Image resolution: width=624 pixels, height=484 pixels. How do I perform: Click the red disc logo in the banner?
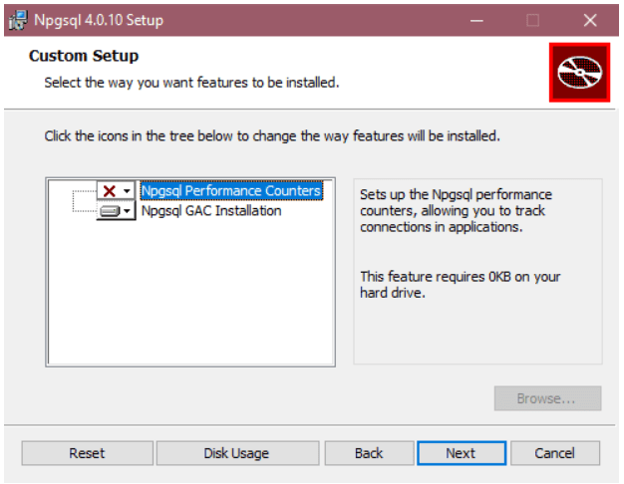(x=578, y=73)
